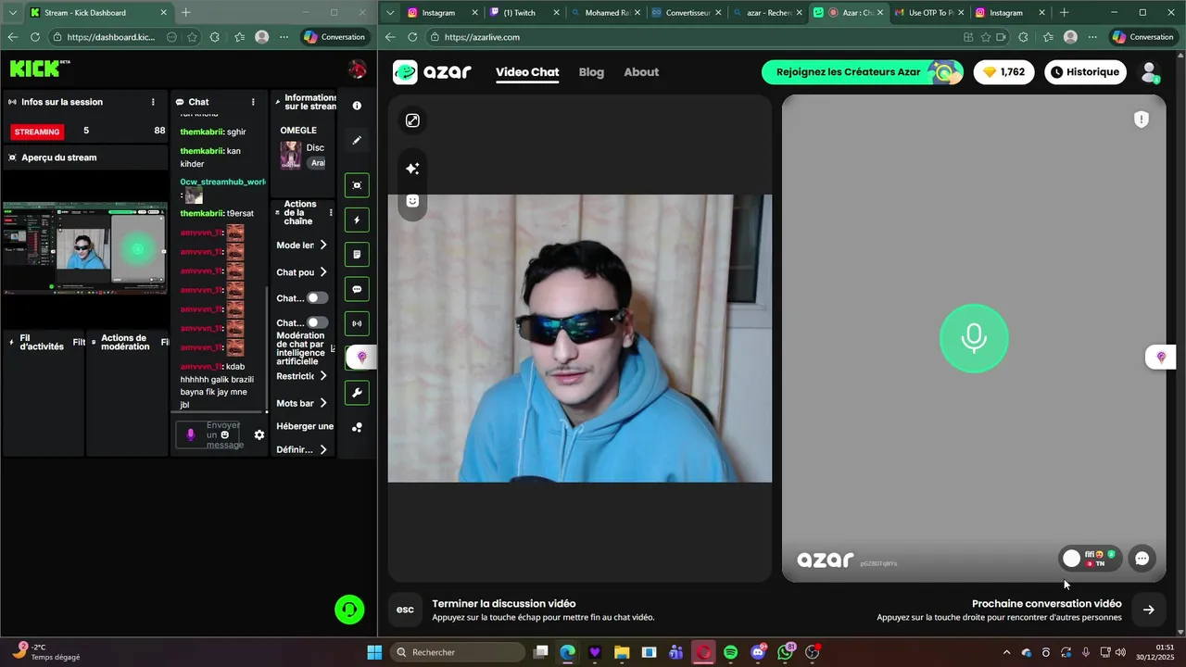Click the emoji icon in Kick message box
Viewport: 1186px width, 667px height.
coord(224,434)
